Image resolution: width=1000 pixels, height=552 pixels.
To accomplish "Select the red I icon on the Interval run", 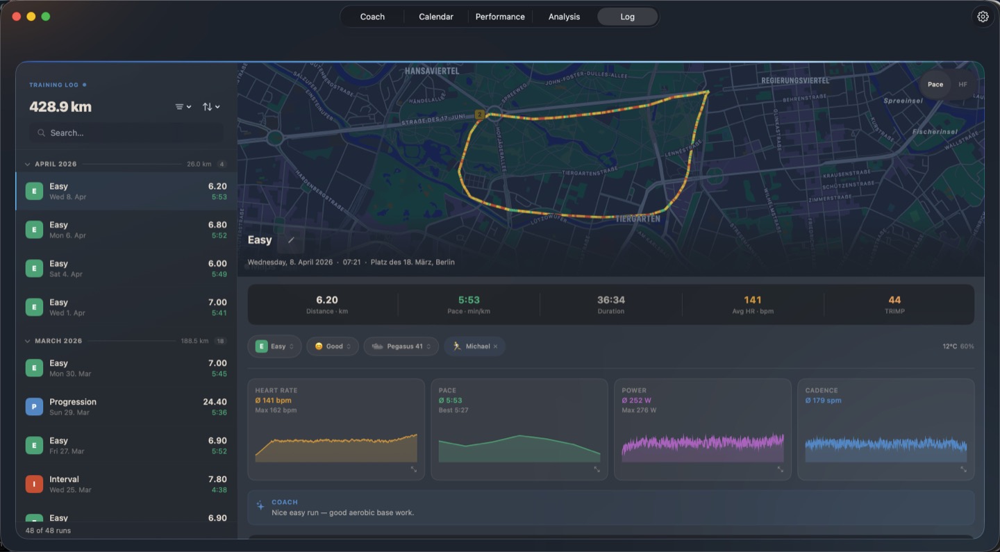I will (x=34, y=483).
